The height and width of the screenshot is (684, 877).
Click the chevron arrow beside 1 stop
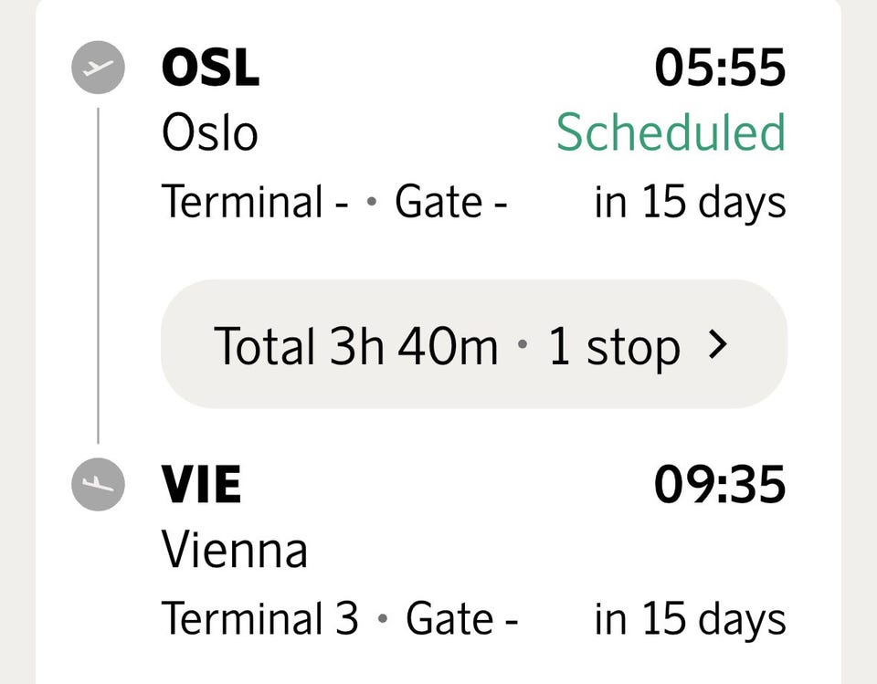[718, 344]
